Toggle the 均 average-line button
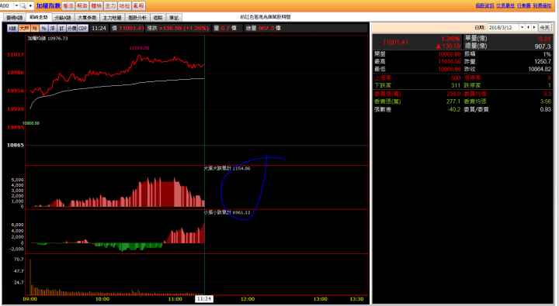 coord(35,28)
